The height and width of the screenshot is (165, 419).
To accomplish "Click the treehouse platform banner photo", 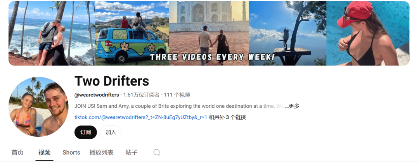I will pos(287,33).
